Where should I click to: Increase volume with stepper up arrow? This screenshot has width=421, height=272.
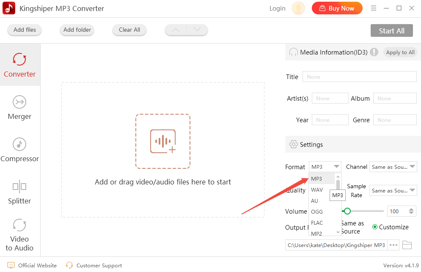pos(411,209)
